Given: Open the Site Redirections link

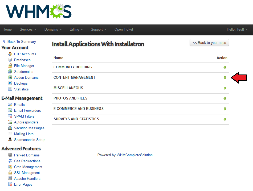Looking at the screenshot, I should pyautogui.click(x=27, y=161).
